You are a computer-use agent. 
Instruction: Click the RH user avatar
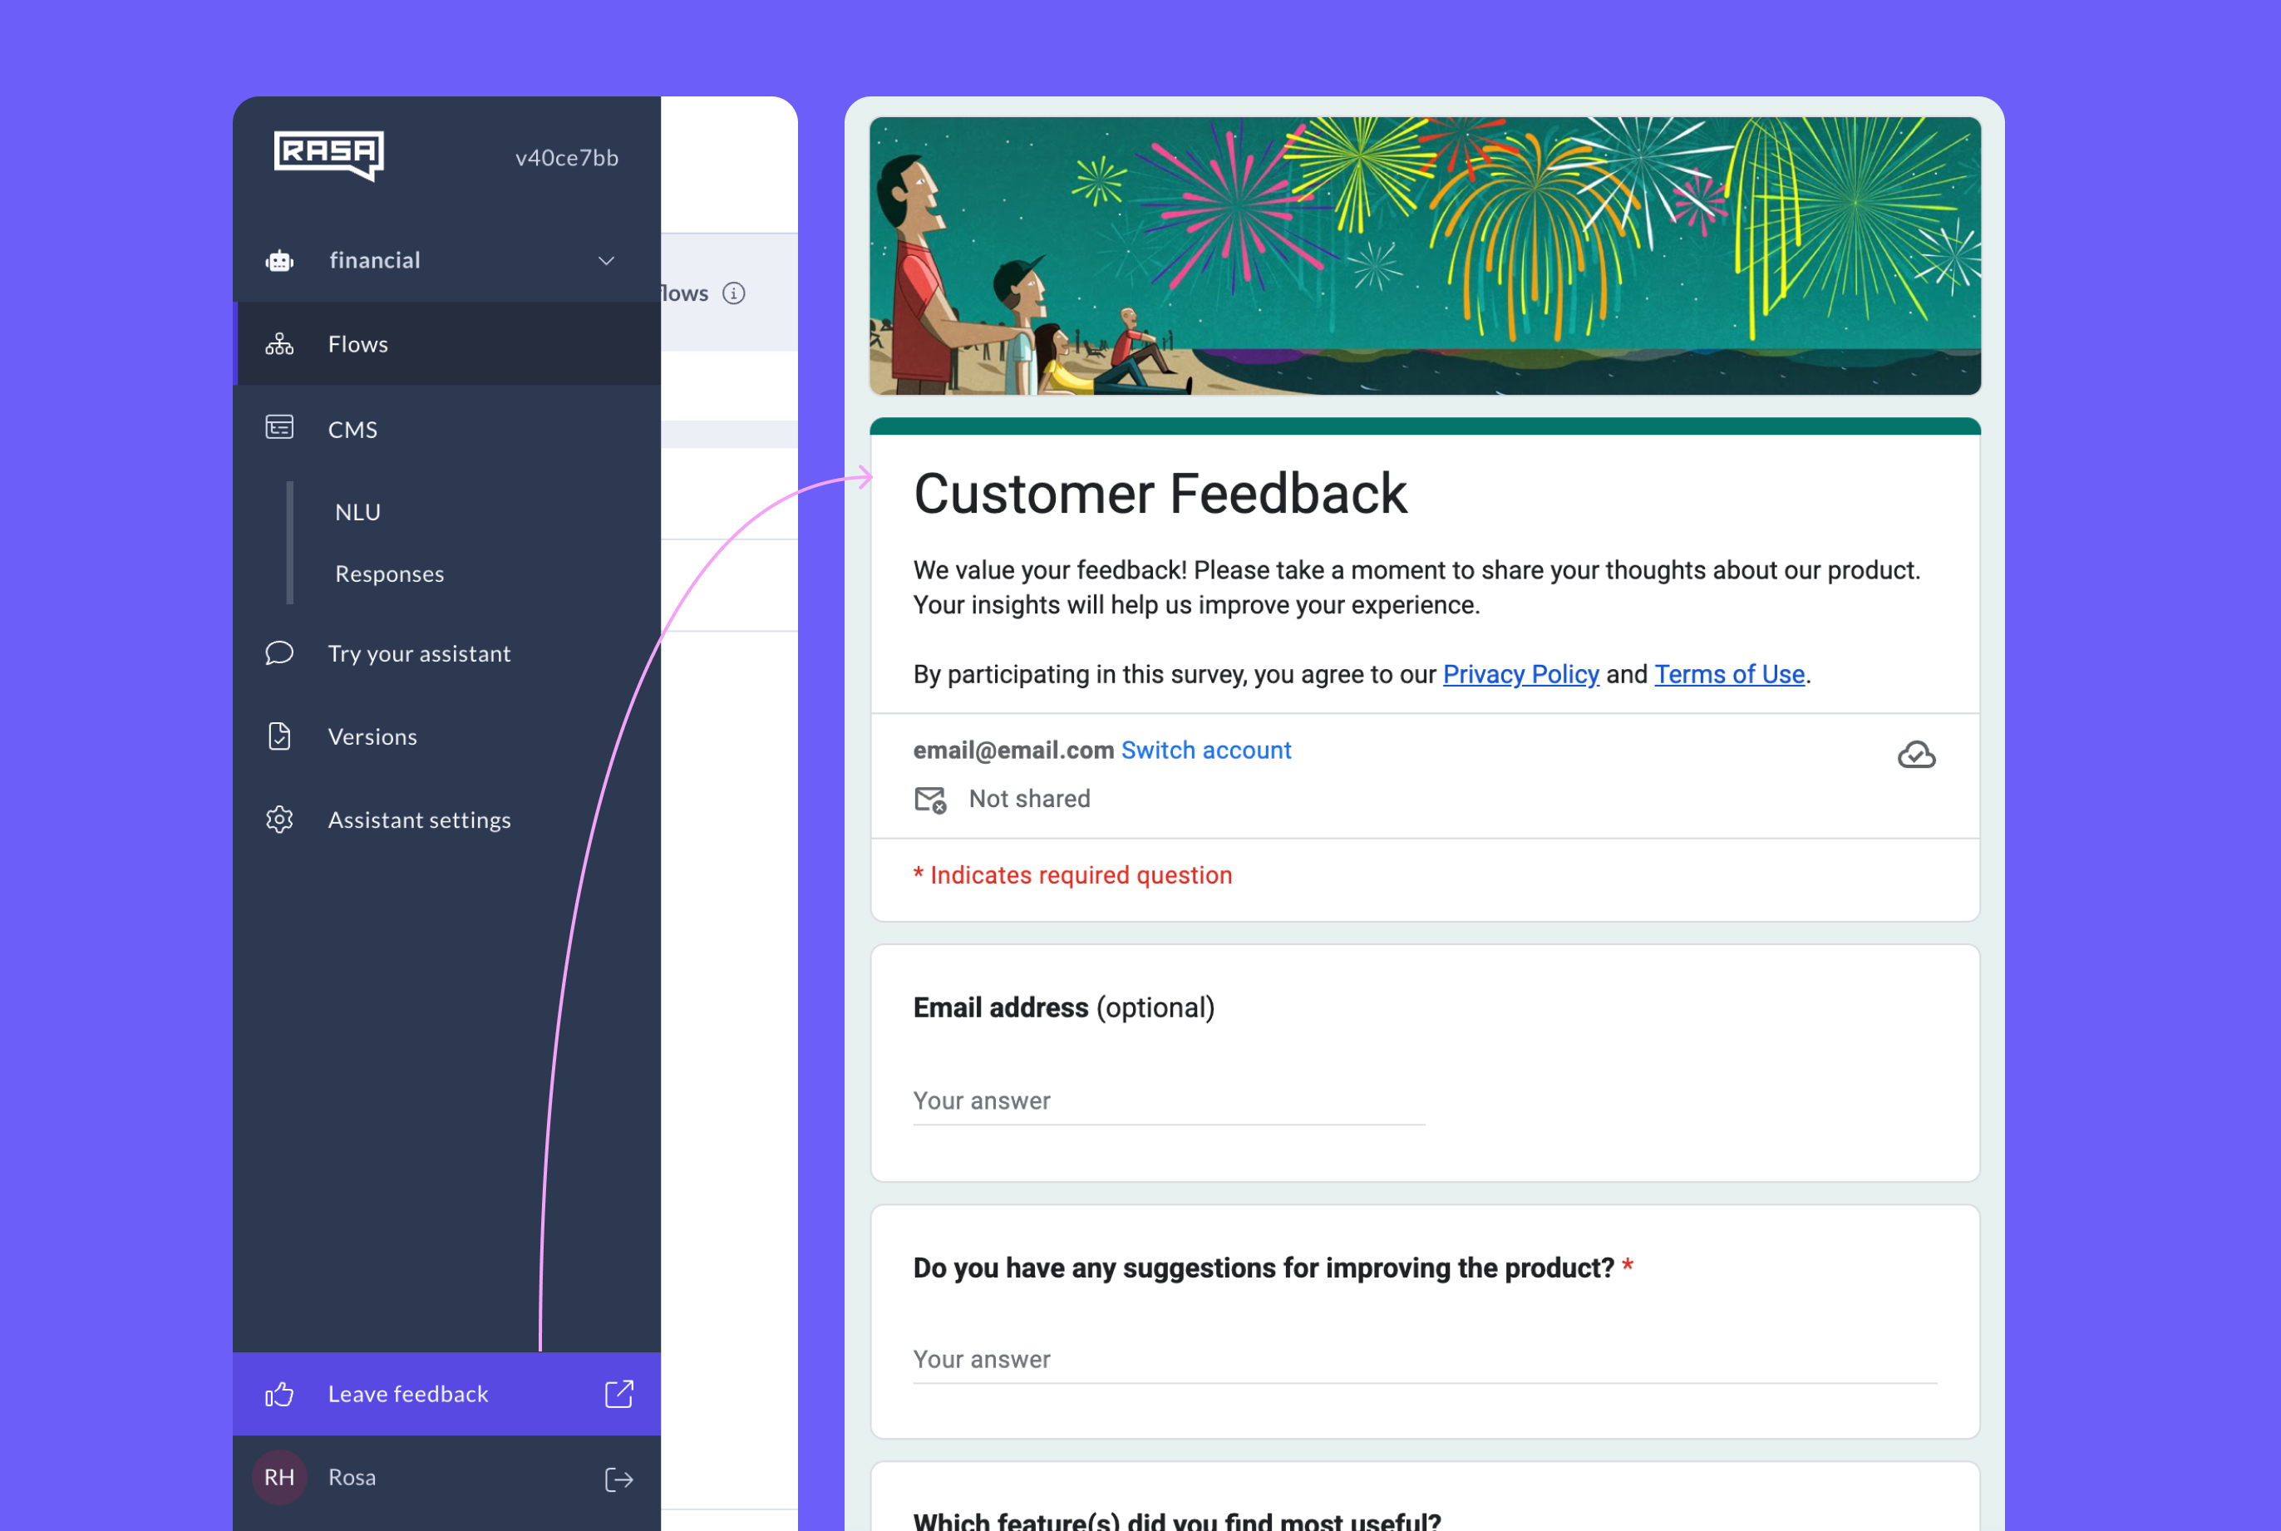click(x=279, y=1477)
